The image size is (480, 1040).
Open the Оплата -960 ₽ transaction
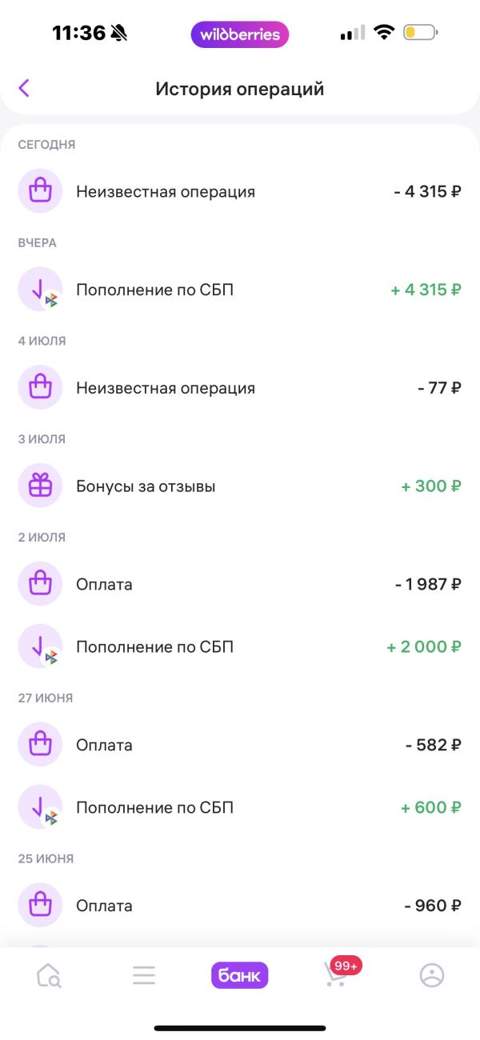[240, 906]
